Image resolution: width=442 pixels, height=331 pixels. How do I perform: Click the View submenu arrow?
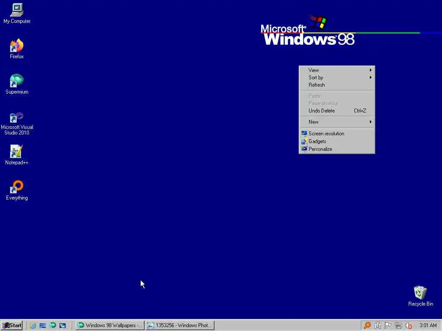(x=371, y=70)
